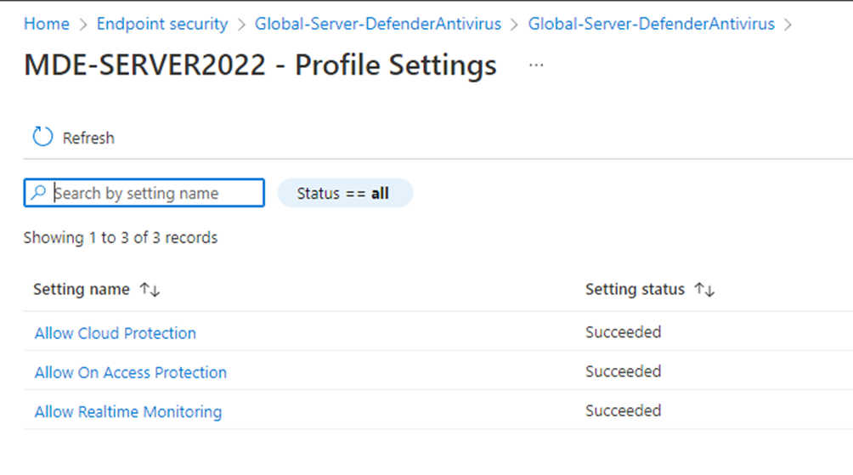Click chevron after Endpoint security breadcrumb
The image size is (853, 475).
241,25
